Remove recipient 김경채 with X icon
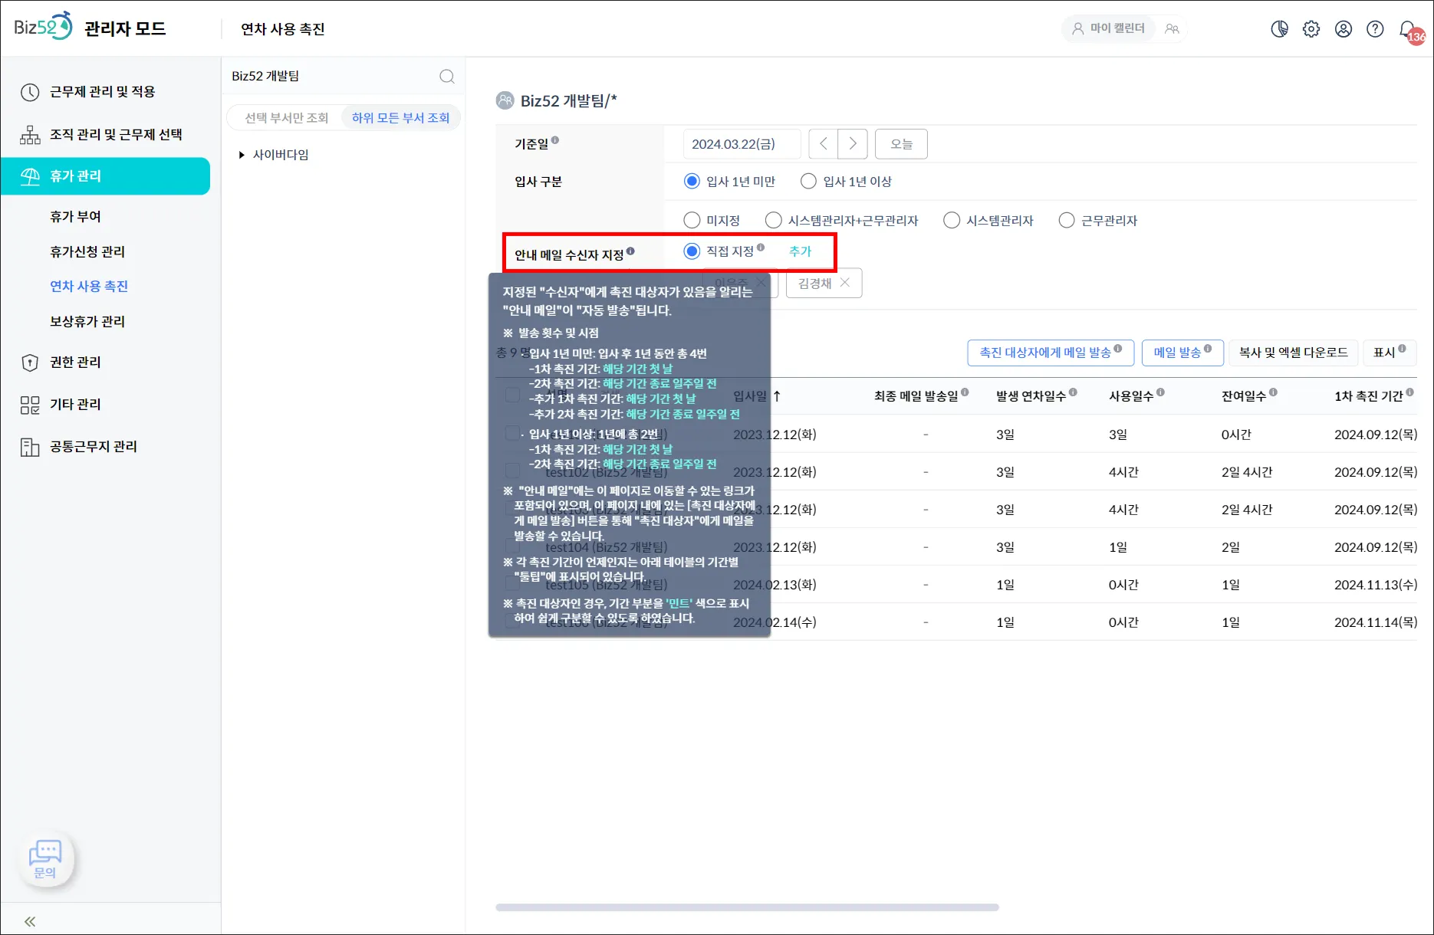The image size is (1434, 935). tap(845, 283)
